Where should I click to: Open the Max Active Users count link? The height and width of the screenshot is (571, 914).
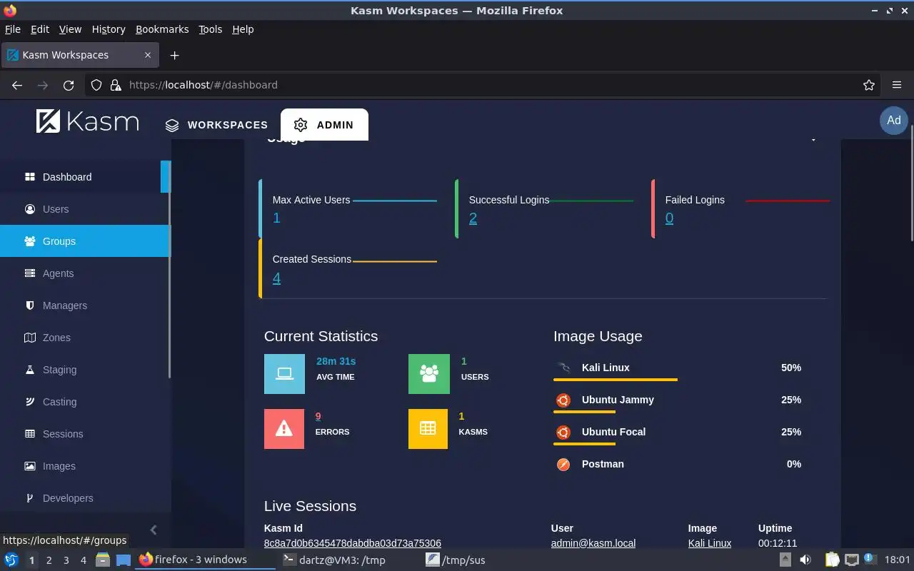[276, 218]
